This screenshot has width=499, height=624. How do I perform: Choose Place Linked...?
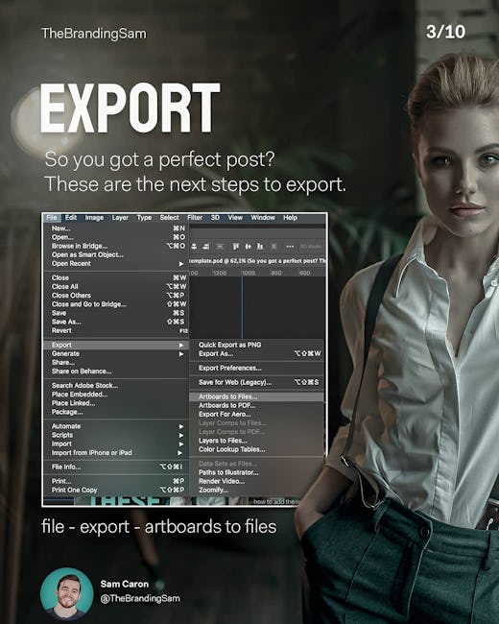[115, 403]
